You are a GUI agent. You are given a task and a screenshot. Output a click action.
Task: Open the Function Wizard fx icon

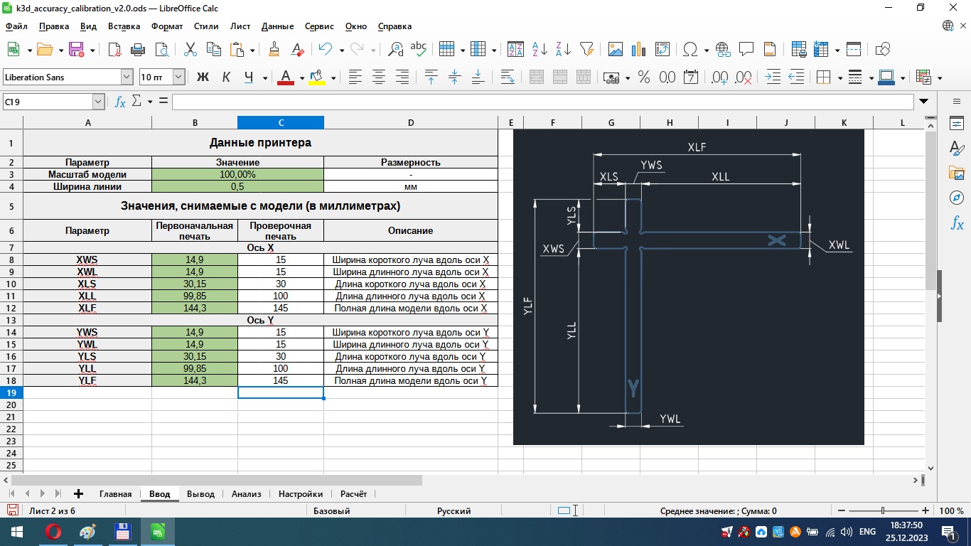pyautogui.click(x=120, y=102)
